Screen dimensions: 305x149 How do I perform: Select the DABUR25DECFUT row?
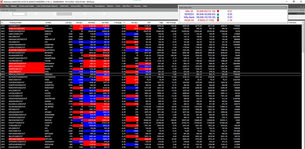[x=151, y=147]
